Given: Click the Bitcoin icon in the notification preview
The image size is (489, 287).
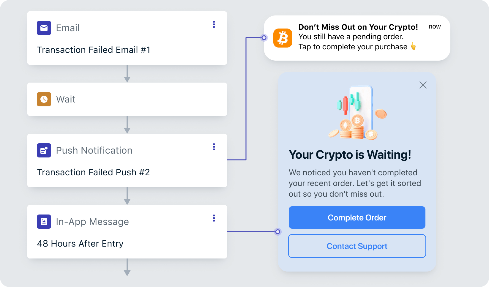Looking at the screenshot, I should 283,38.
